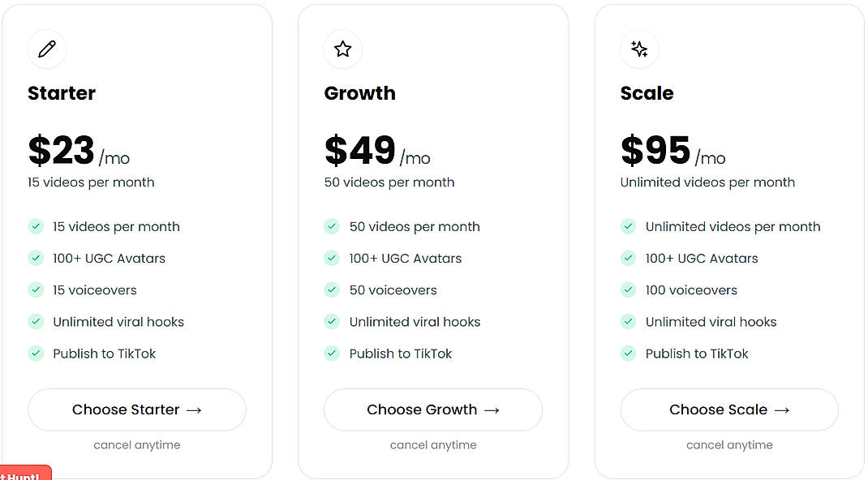Click the checkmark beside '15 videos per month'

coord(36,227)
